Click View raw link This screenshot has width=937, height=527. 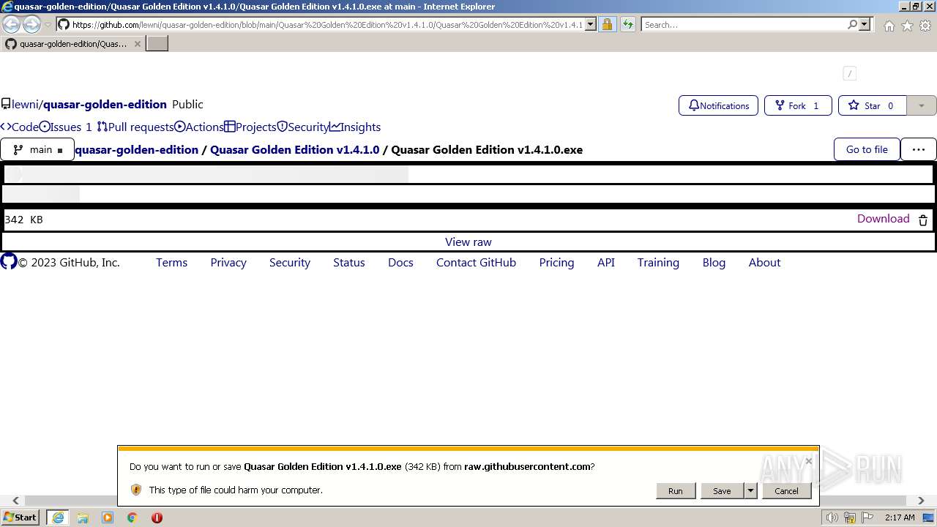click(x=468, y=242)
